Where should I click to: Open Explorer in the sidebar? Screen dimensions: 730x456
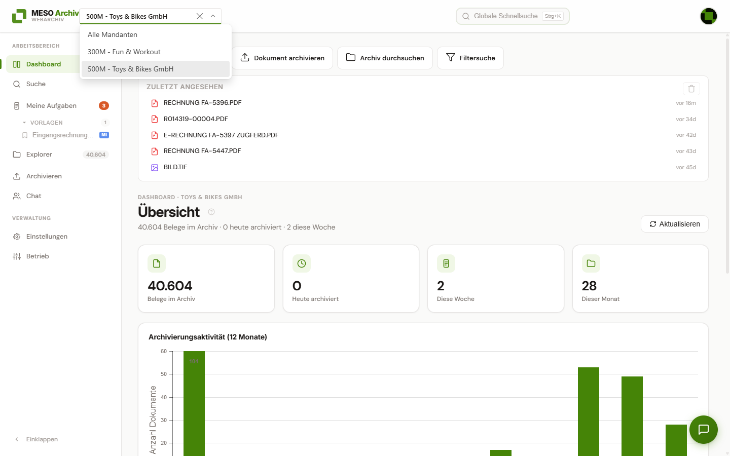[61, 155]
